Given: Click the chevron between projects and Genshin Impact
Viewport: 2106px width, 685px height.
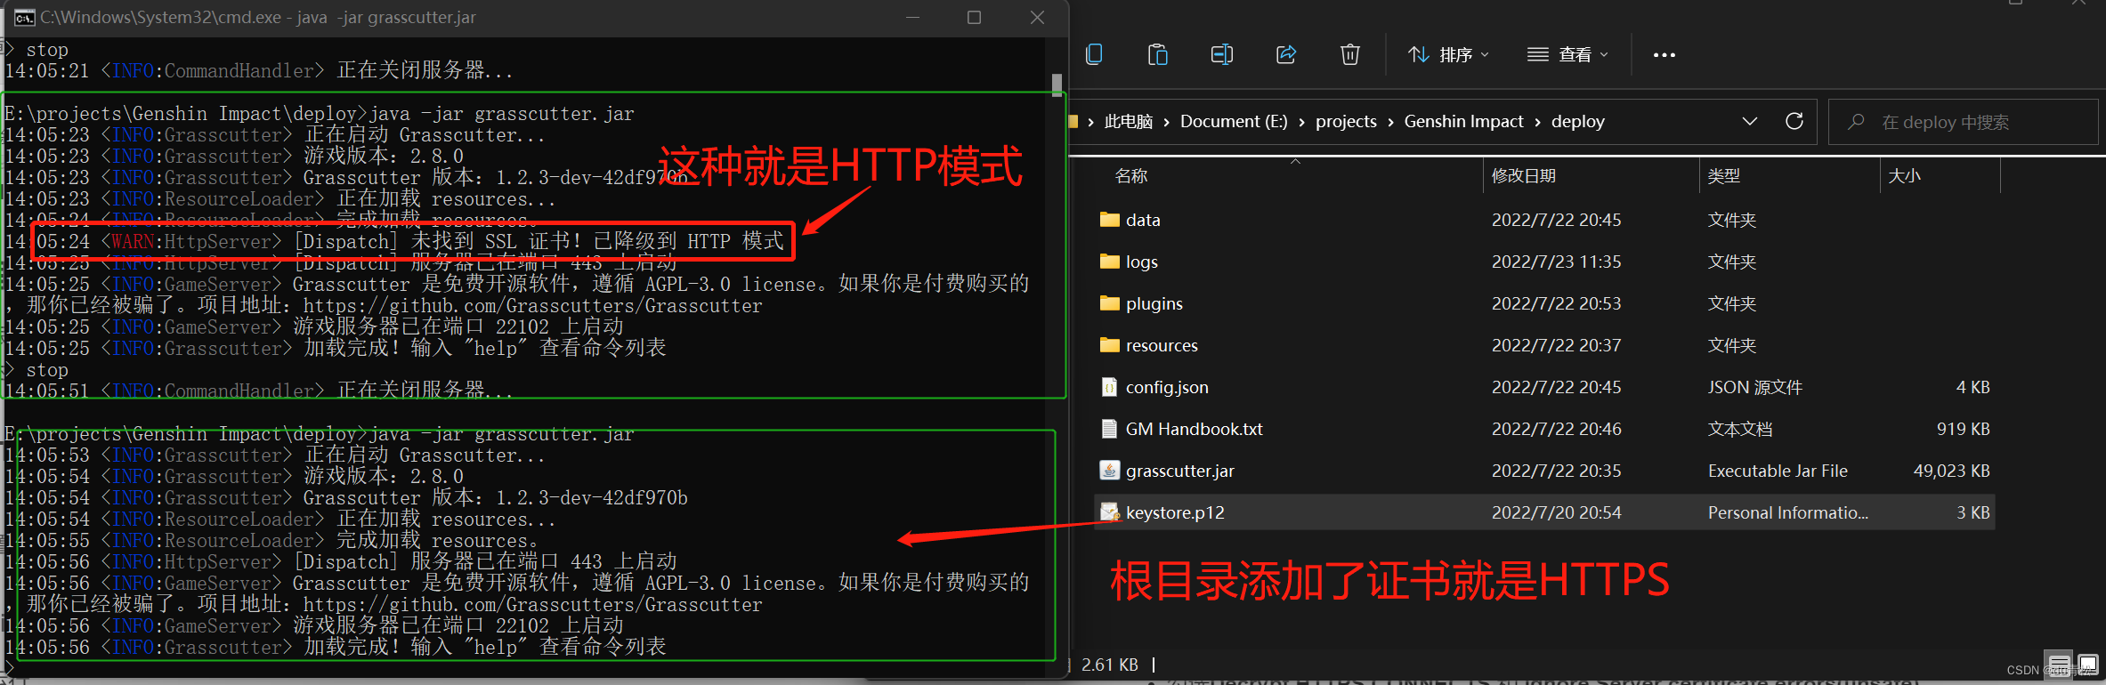Looking at the screenshot, I should [1390, 122].
